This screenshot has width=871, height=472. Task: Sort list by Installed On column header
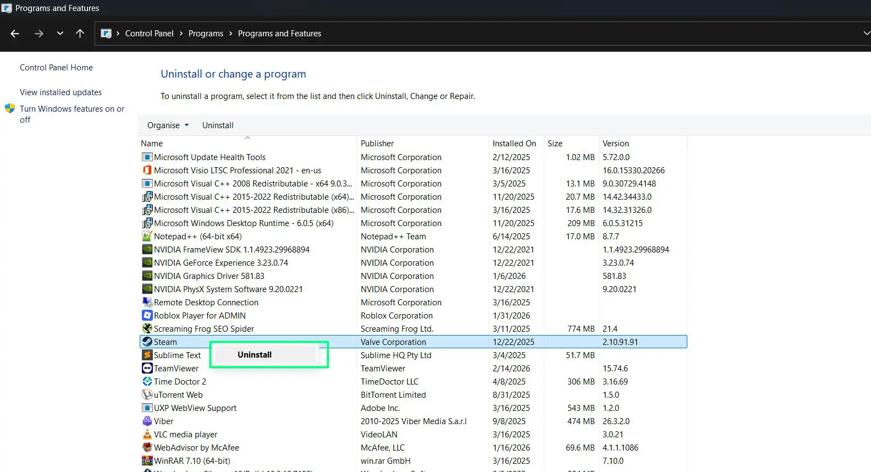point(516,143)
